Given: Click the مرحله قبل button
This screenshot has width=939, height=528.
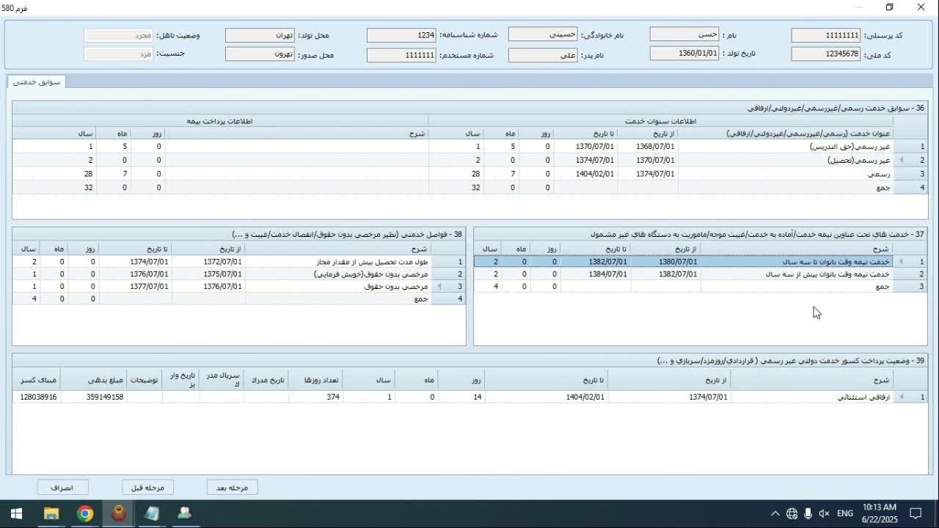Looking at the screenshot, I should (147, 488).
